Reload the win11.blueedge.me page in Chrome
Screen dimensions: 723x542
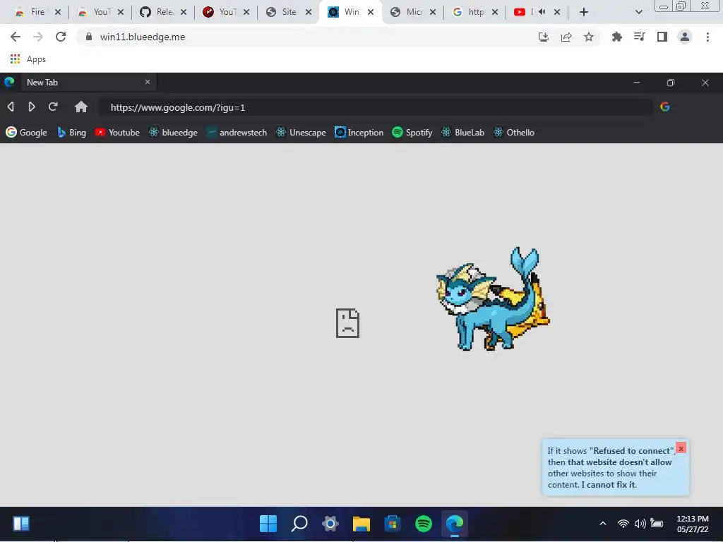(61, 37)
